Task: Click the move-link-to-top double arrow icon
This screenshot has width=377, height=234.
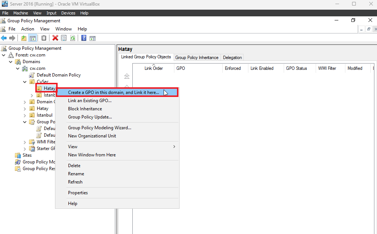Action: pos(127,76)
